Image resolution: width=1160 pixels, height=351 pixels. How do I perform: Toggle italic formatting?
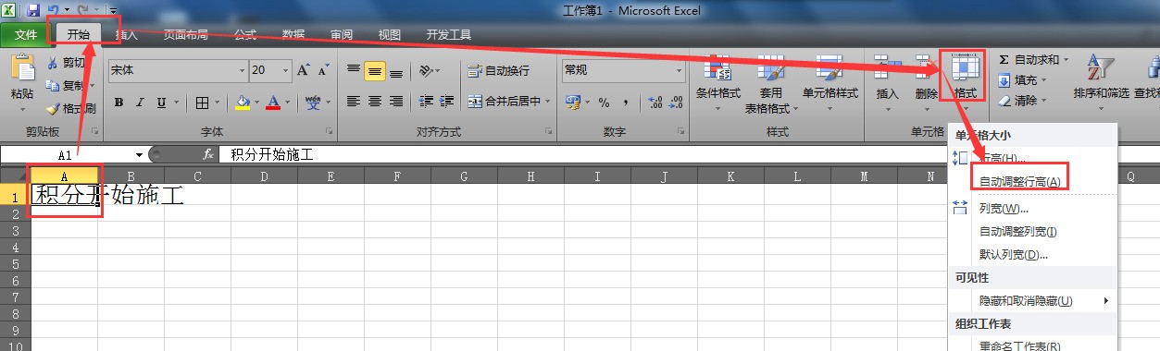point(141,103)
